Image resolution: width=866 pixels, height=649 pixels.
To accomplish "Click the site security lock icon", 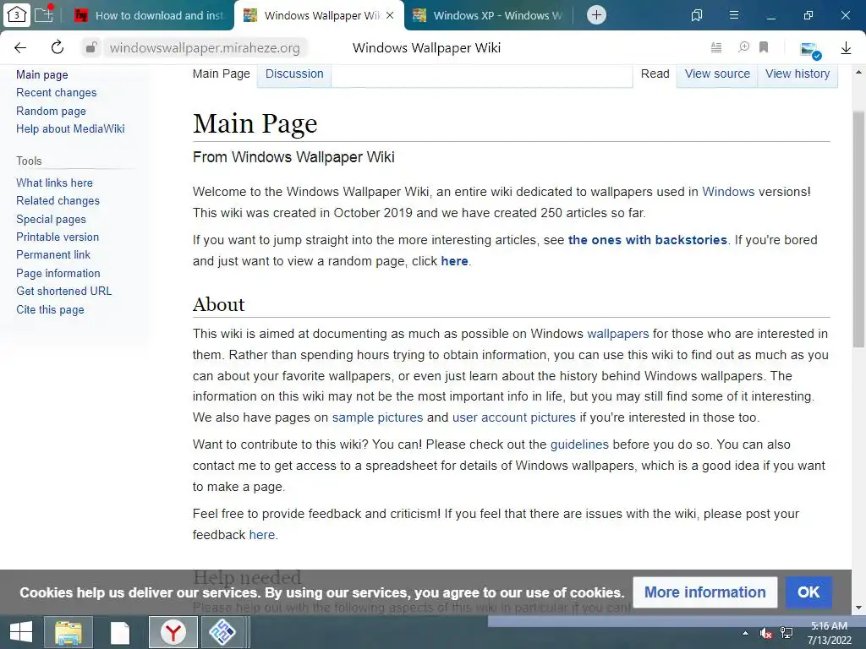I will (91, 47).
